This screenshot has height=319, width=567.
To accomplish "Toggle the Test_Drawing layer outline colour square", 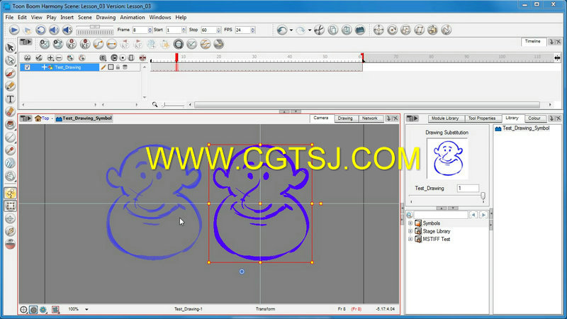I will tap(111, 67).
